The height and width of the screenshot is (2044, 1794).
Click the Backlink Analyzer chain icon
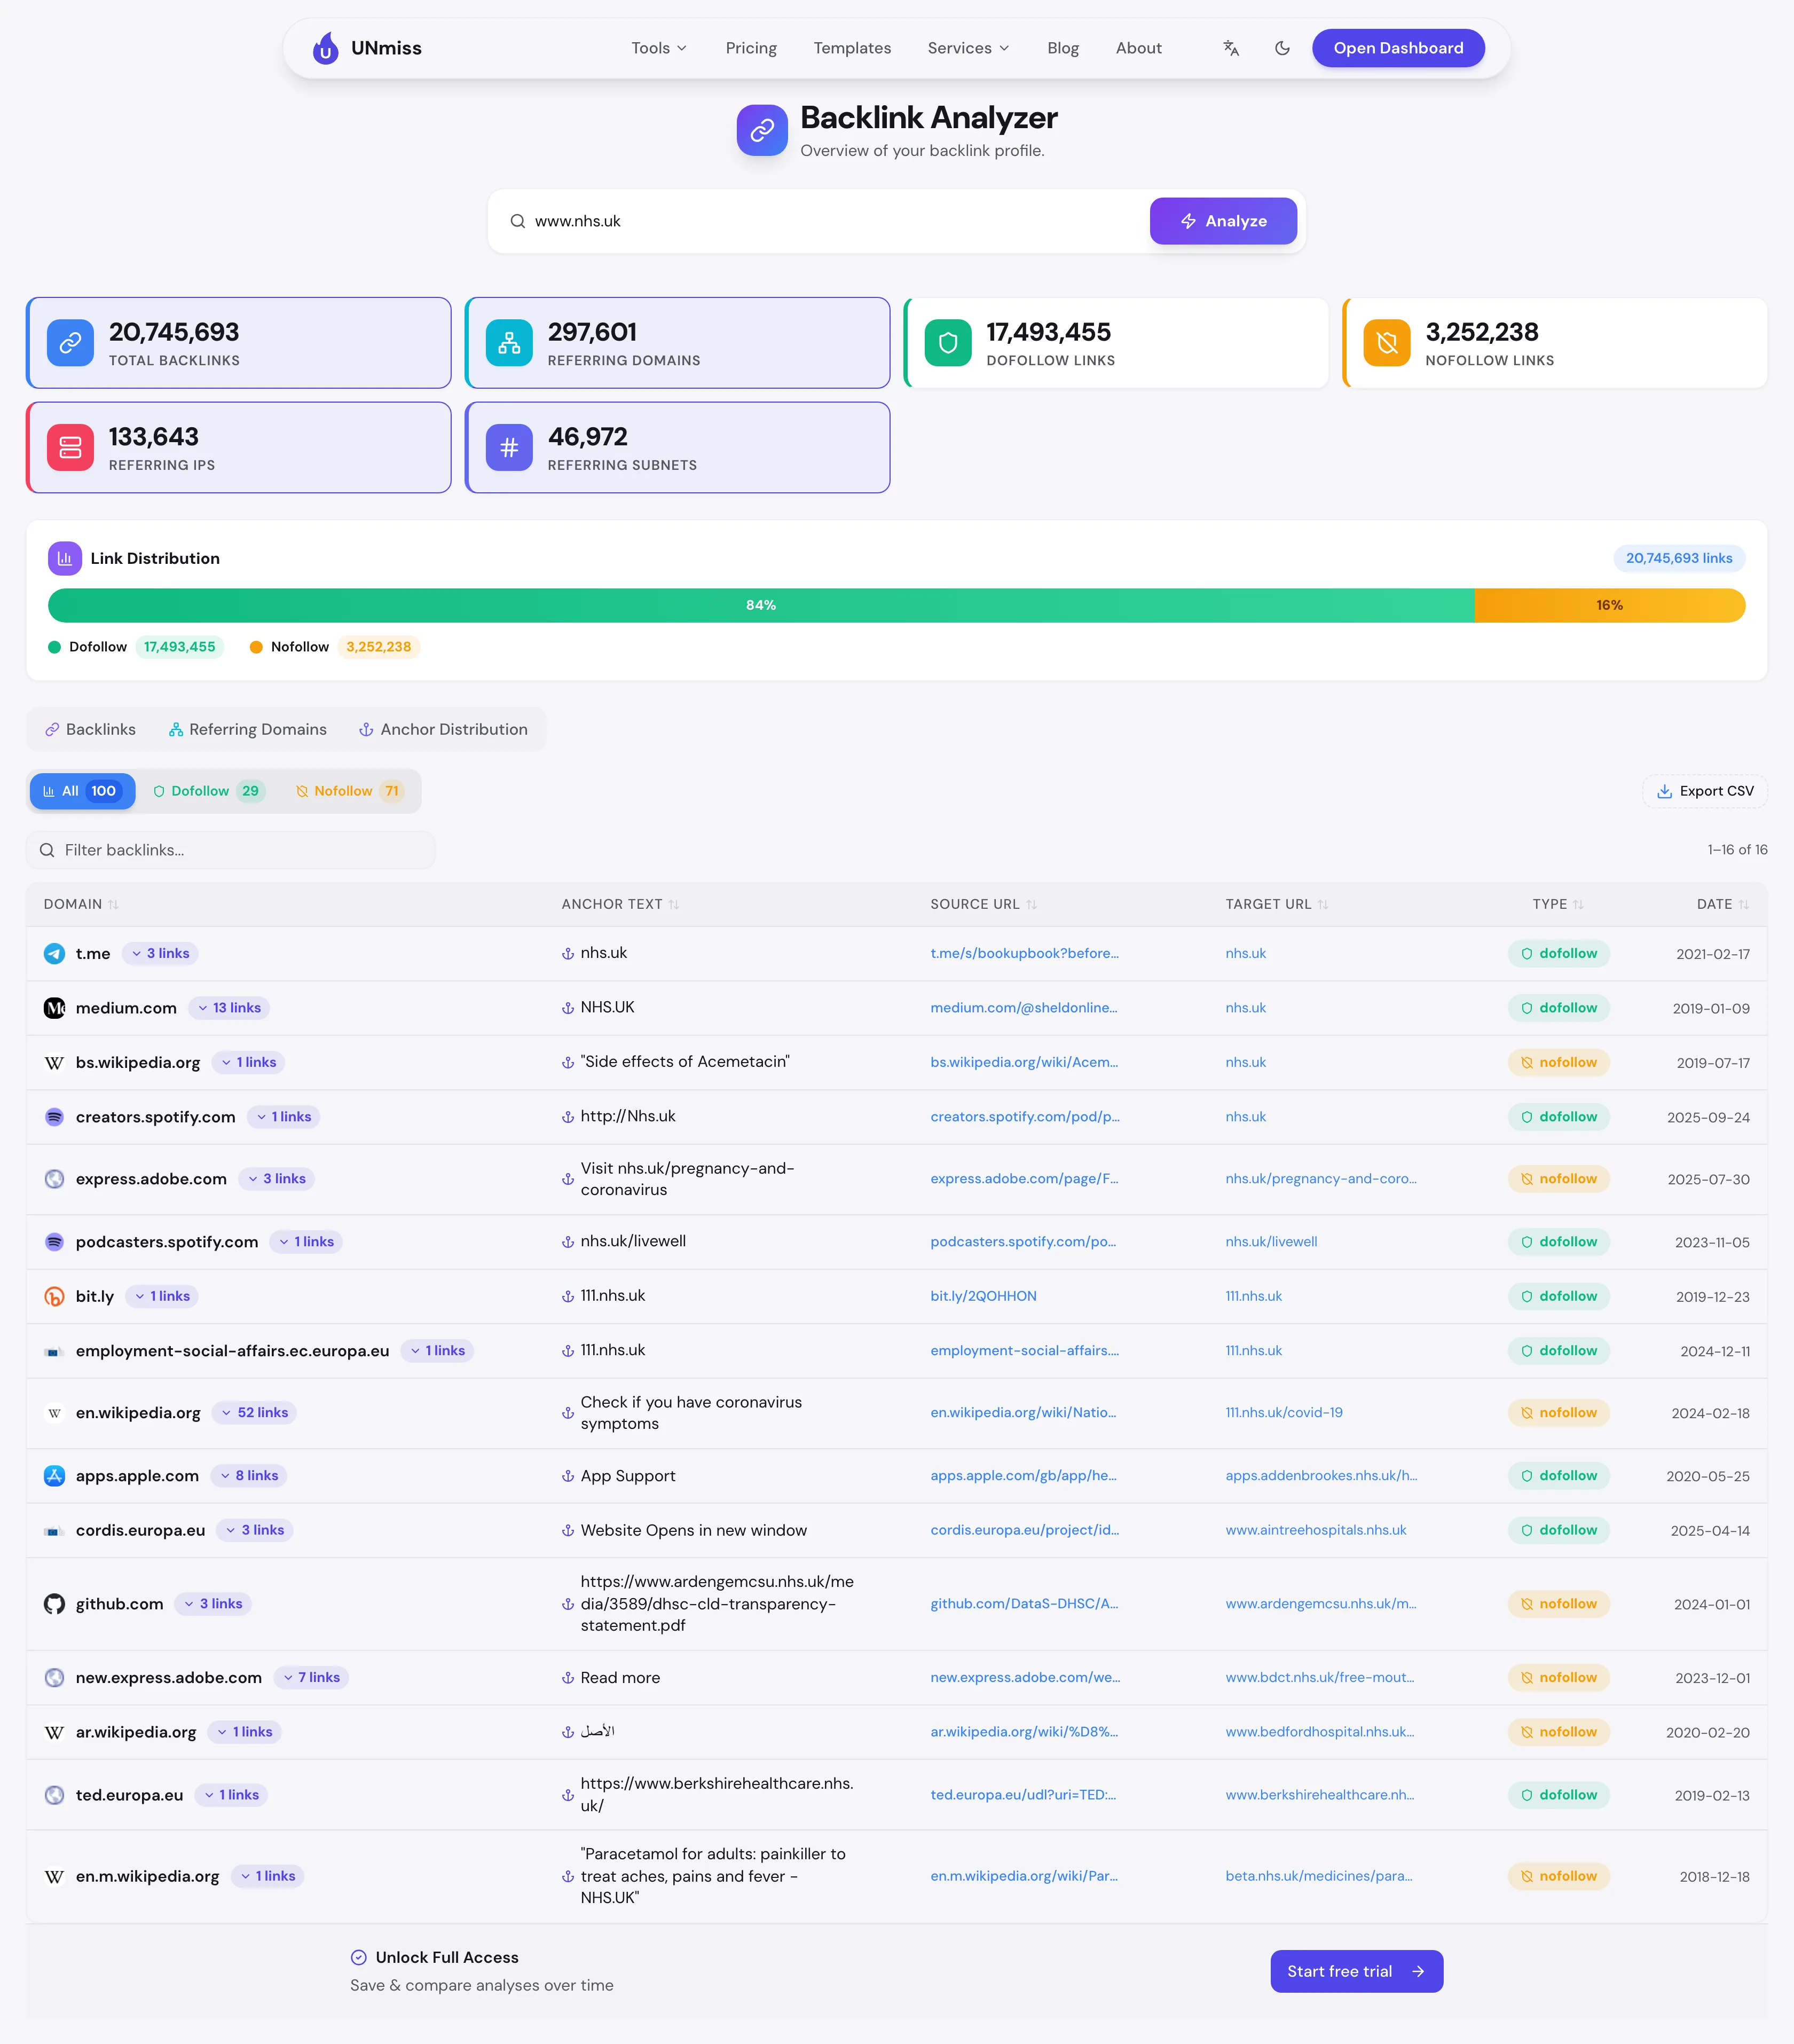coord(762,130)
